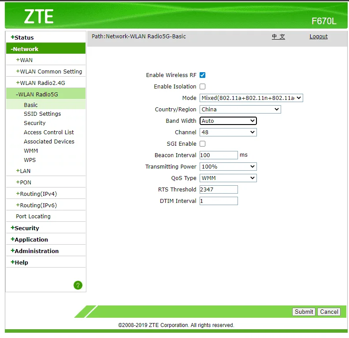Open the Channel dropdown

point(228,132)
